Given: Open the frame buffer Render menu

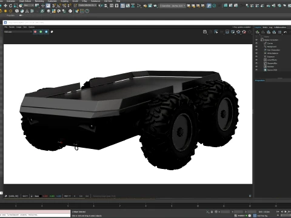Looking at the screenshot, I should point(12,27).
